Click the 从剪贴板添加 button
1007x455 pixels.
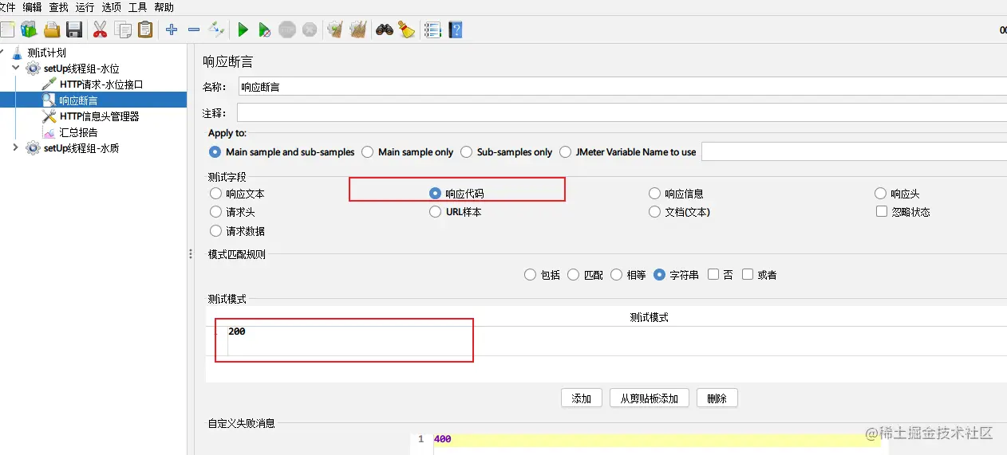[x=650, y=398]
